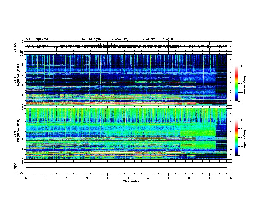
Task: Click the "7" label on the time axis
Action: [x=169, y=178]
